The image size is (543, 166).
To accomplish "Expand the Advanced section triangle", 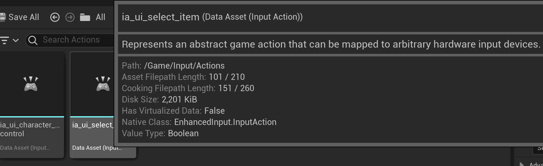I will pyautogui.click(x=521, y=164).
